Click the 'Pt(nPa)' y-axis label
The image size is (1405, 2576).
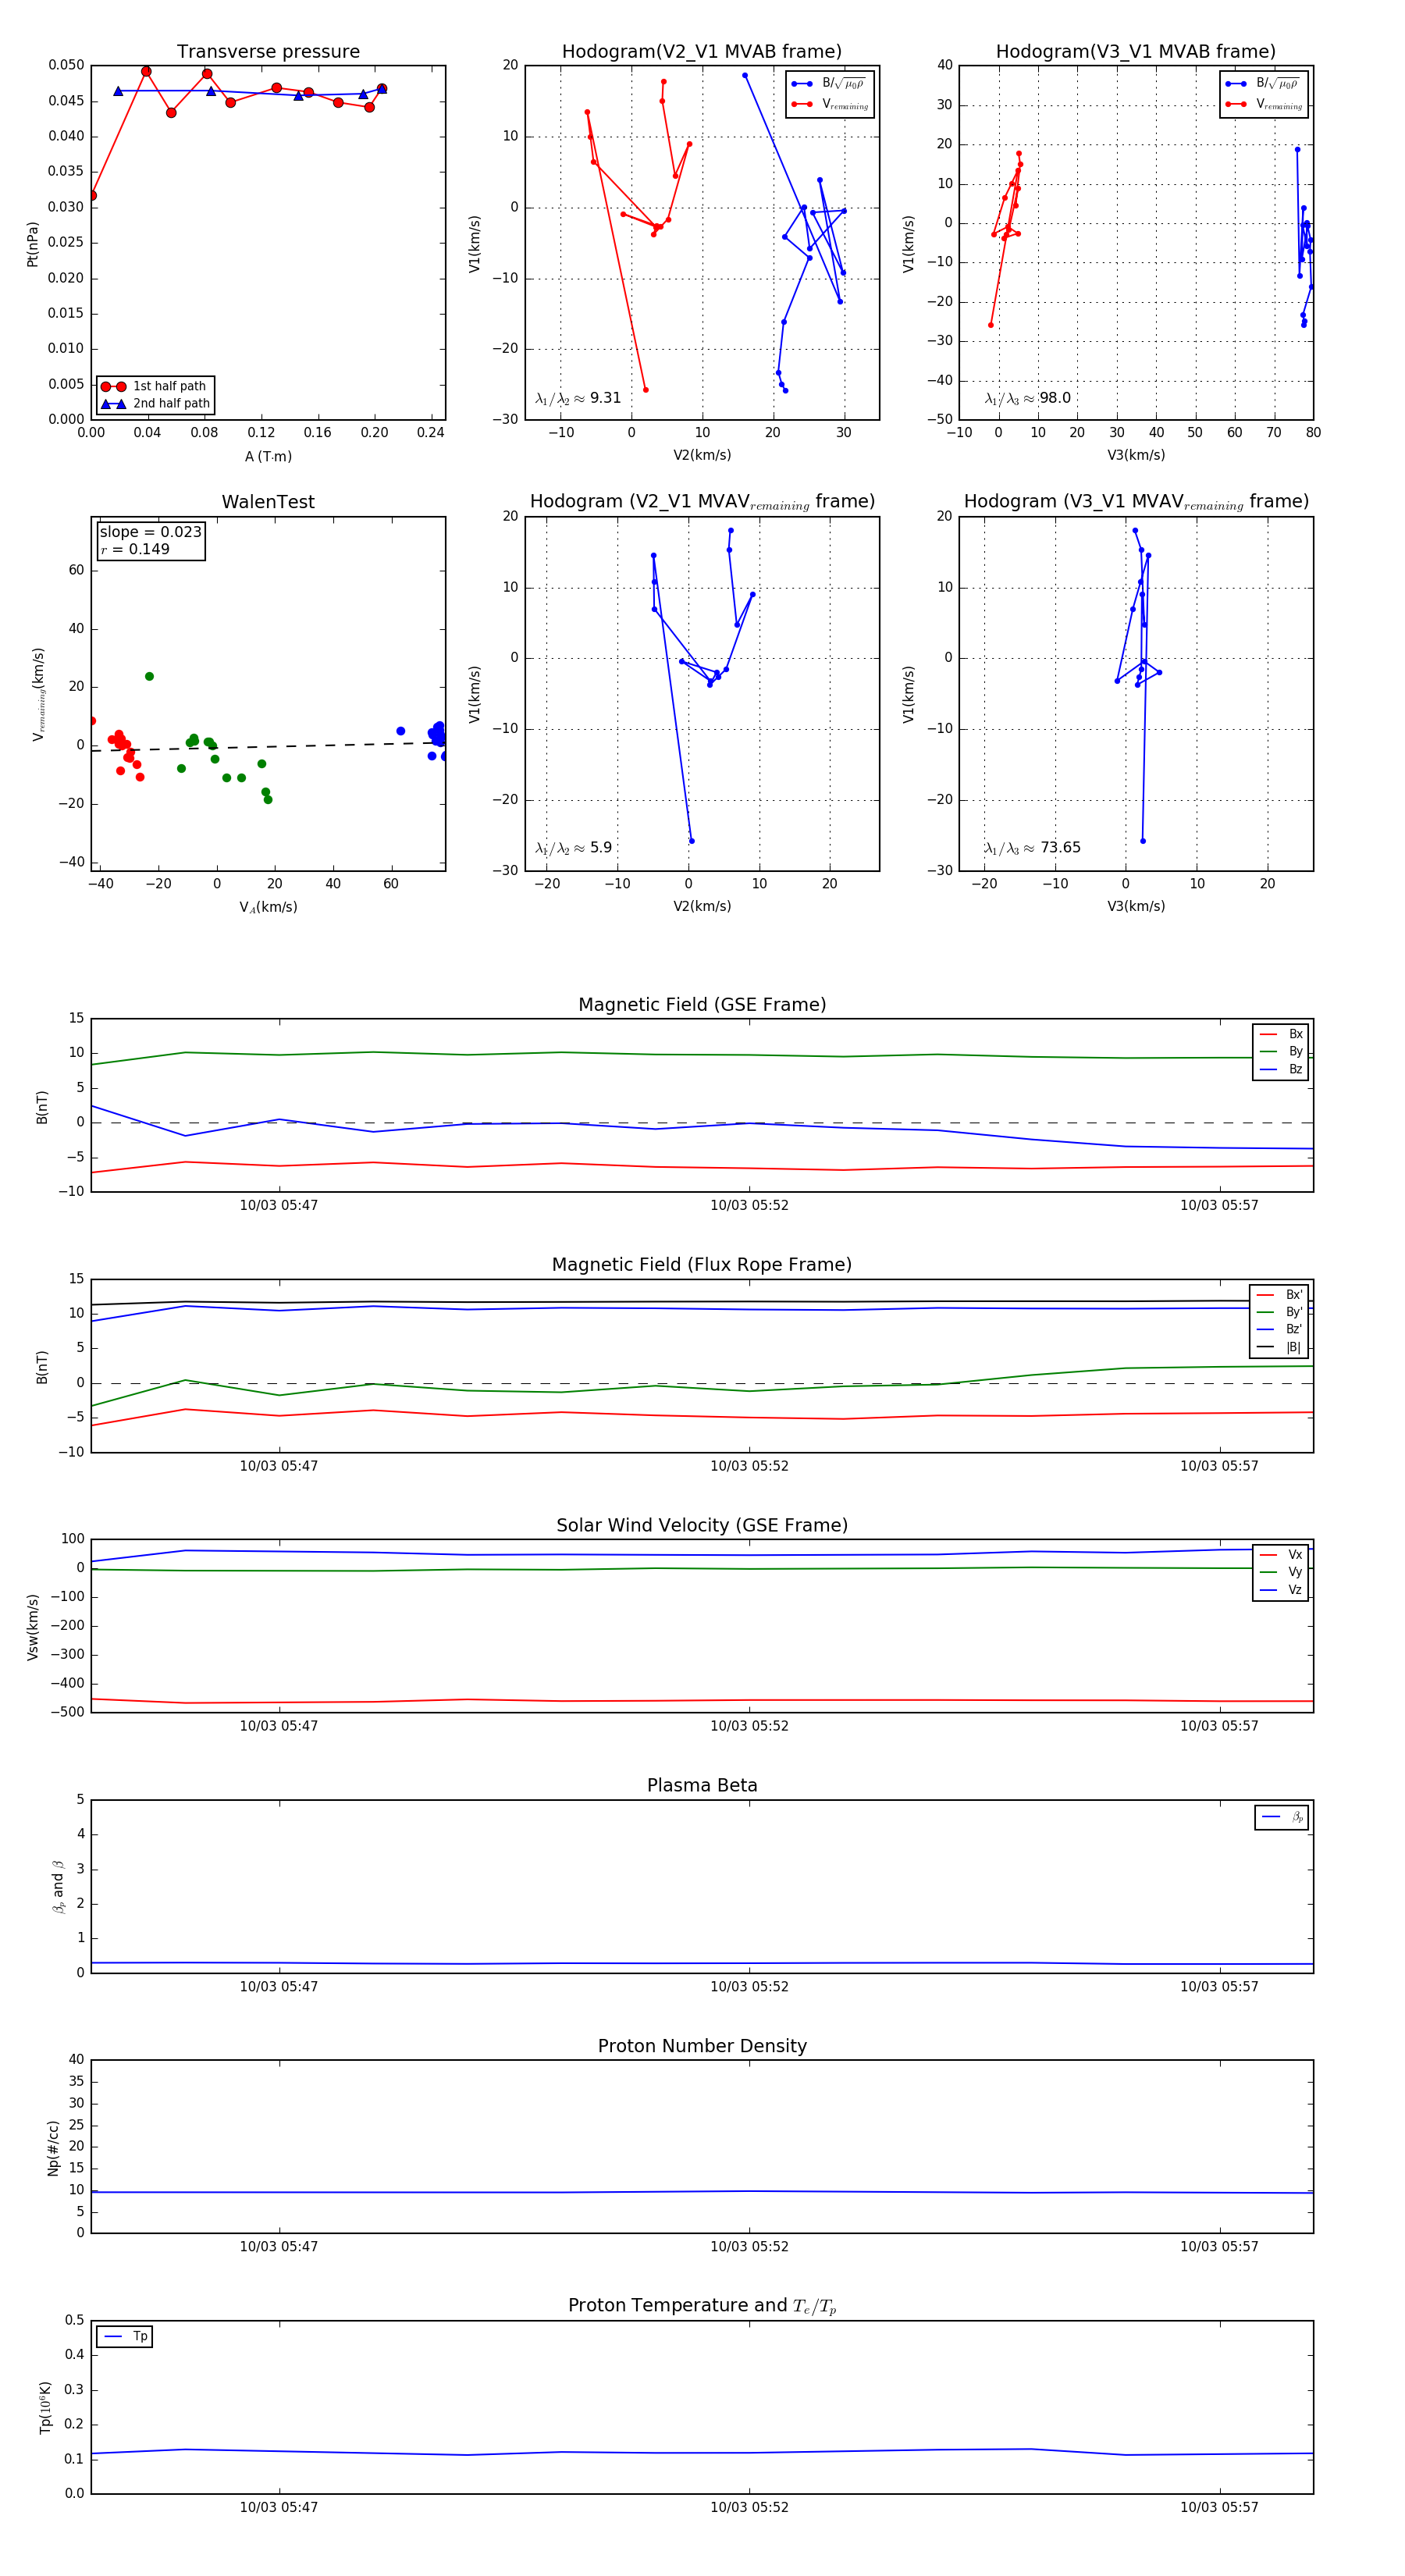(32, 243)
